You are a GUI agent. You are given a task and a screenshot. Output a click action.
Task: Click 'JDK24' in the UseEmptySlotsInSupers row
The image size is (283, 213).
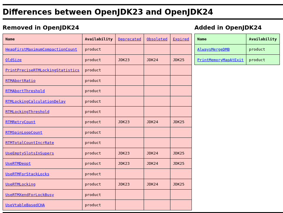coord(152,153)
